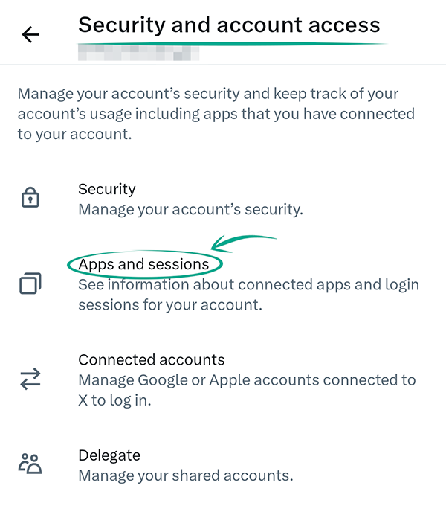Screen dimensions: 446x506
Task: Click the green underline beneath the page title
Action: coord(230,42)
